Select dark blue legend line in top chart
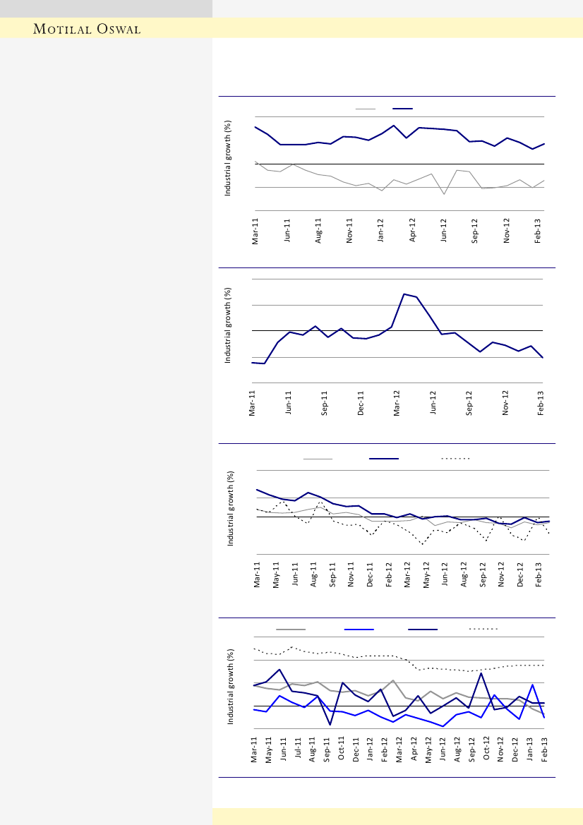Image resolution: width=583 pixels, height=825 pixels. pos(402,109)
